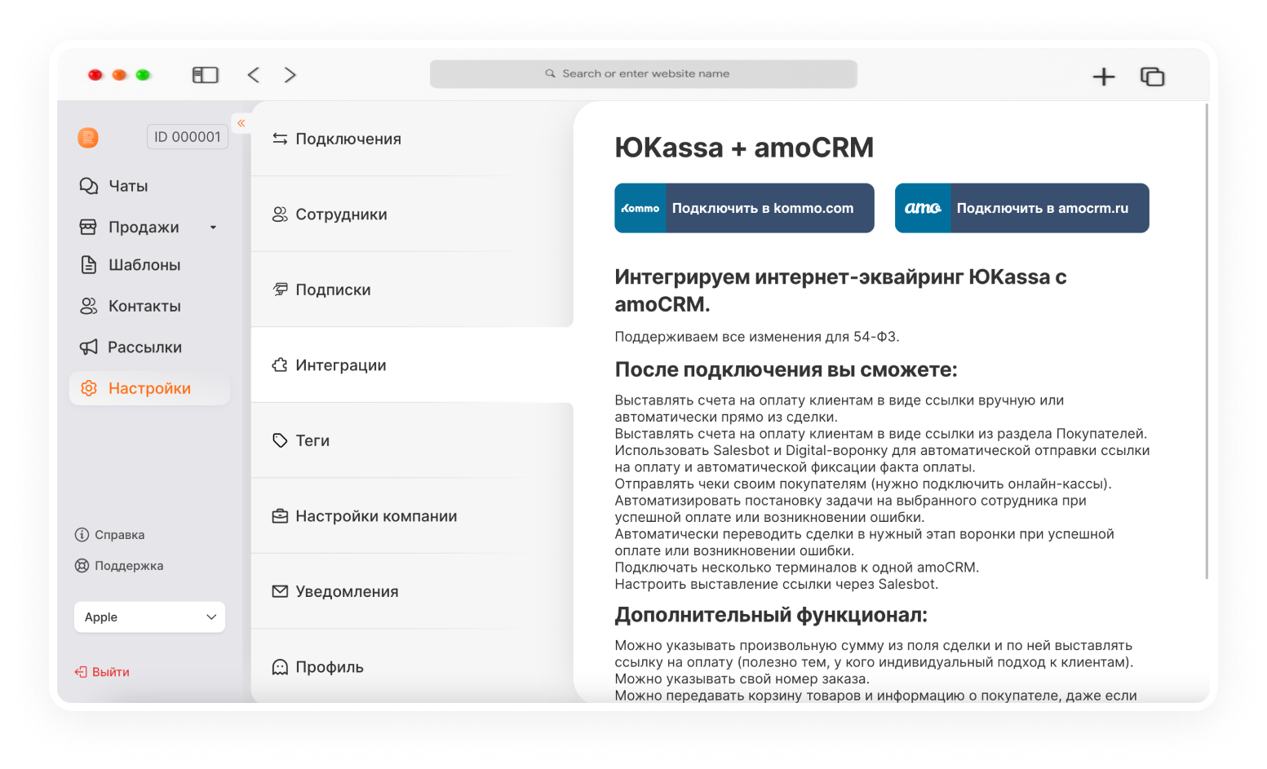Viewport: 1267px width, 769px height.
Task: Select the Подписки settings tab
Action: tap(412, 289)
